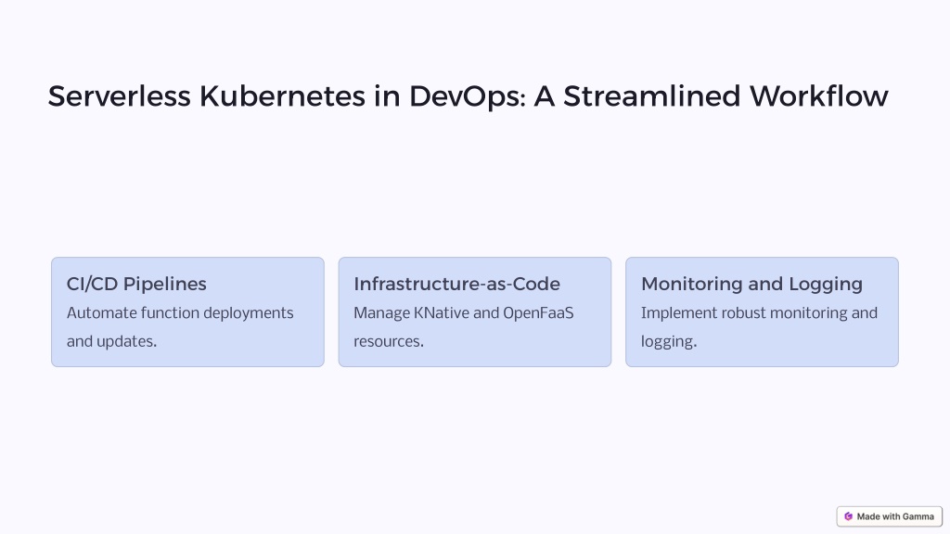Viewport: 950px width, 534px height.
Task: Select the Infrastructure-as-Code card heading
Action: point(456,284)
